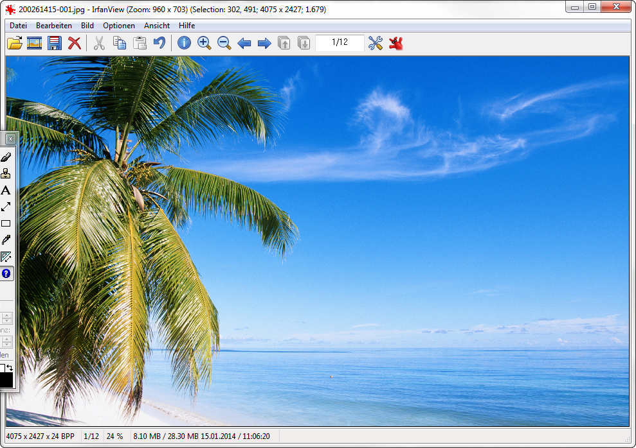Open the Optionen menu
The width and height of the screenshot is (636, 448).
pyautogui.click(x=119, y=26)
